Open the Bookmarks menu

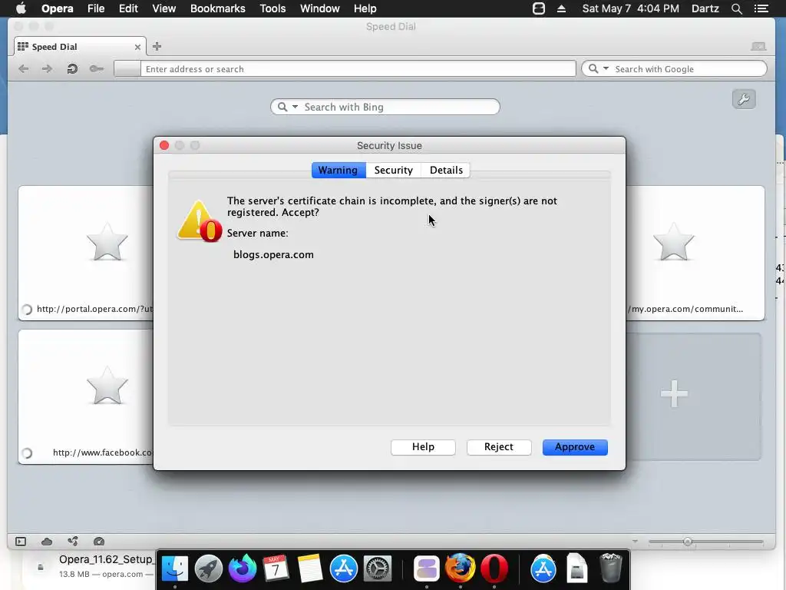(217, 8)
